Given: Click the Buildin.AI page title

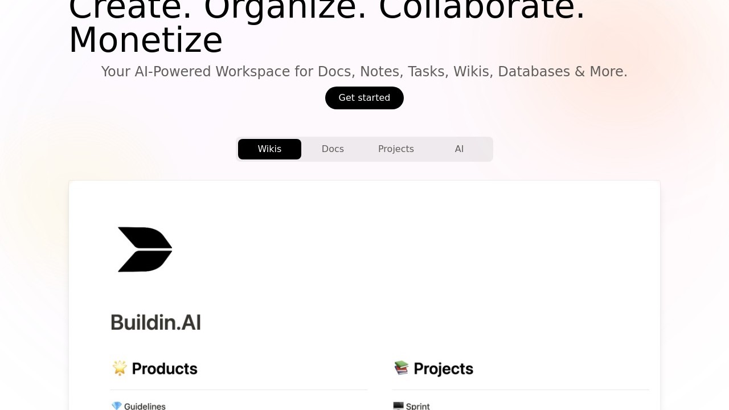Looking at the screenshot, I should [x=155, y=322].
